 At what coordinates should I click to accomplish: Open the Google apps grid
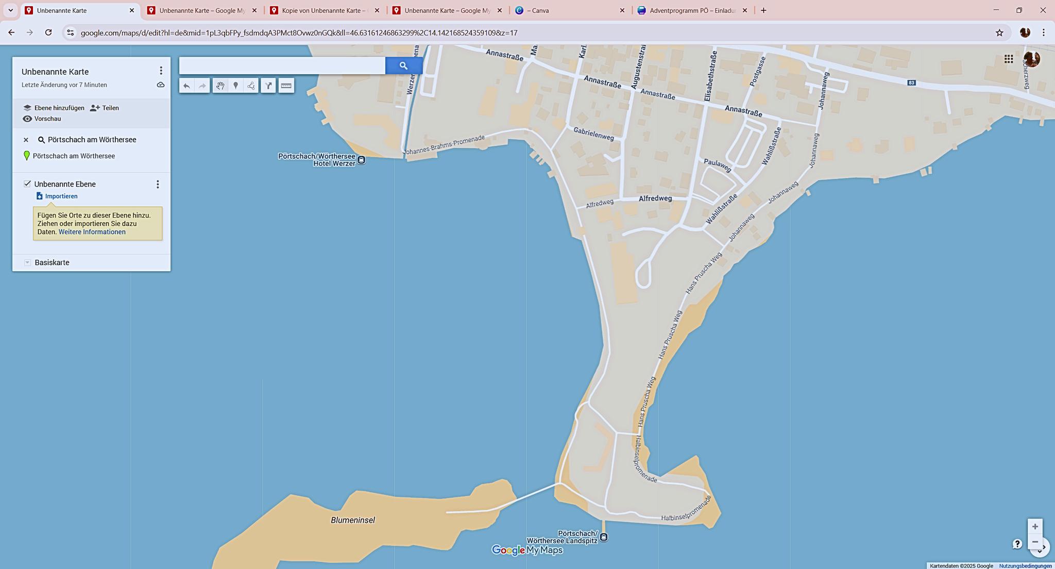pyautogui.click(x=1009, y=59)
